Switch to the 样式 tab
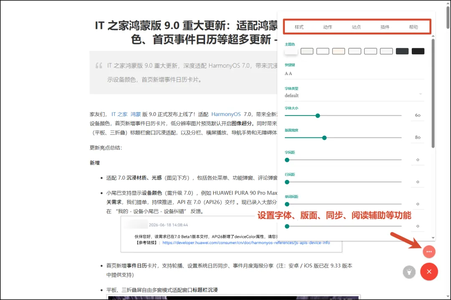The image size is (451, 300). tap(299, 27)
